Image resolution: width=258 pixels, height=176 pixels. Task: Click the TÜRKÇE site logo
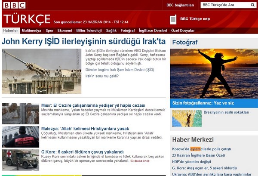(27, 19)
